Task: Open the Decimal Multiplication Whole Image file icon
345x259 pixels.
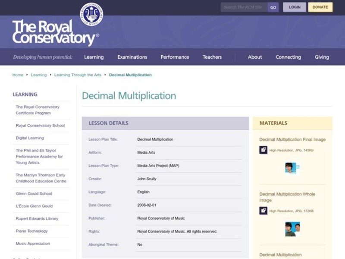Action: 263,210
